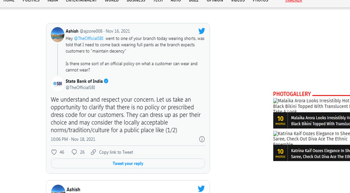The width and height of the screenshot is (350, 193).
Task: Open the PHOTOGALLERY section heading
Action: pyautogui.click(x=292, y=94)
